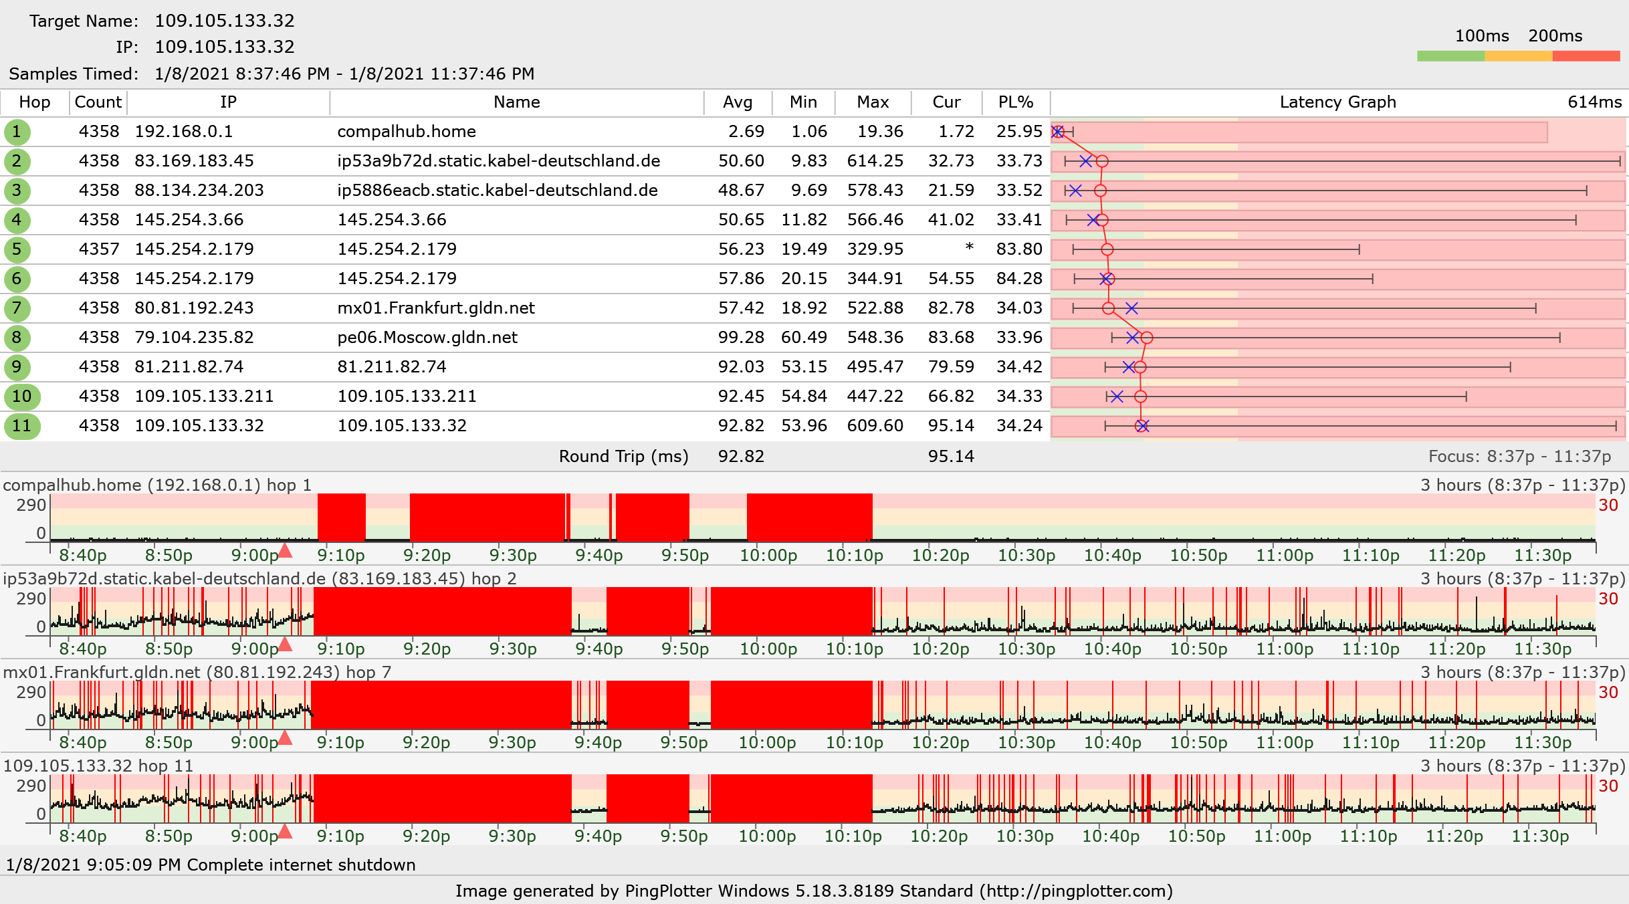The height and width of the screenshot is (904, 1629).
Task: Sort by the PL% column header
Action: tap(1015, 102)
